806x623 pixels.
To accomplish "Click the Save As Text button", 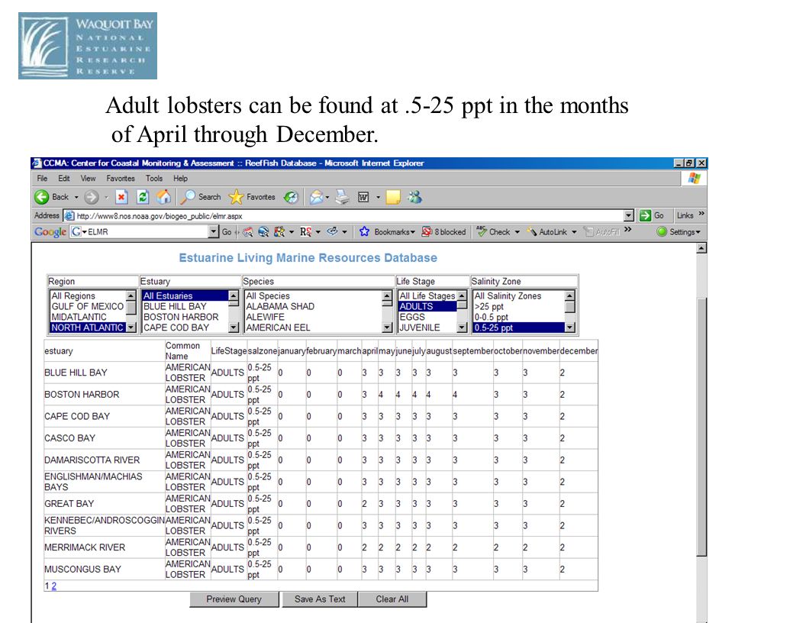I will tap(320, 599).
